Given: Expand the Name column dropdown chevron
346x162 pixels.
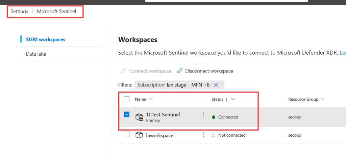Looking at the screenshot, I should tap(151, 99).
